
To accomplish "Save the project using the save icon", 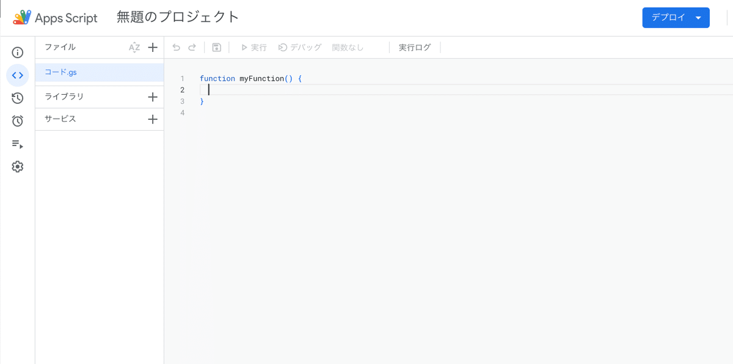I will click(216, 47).
